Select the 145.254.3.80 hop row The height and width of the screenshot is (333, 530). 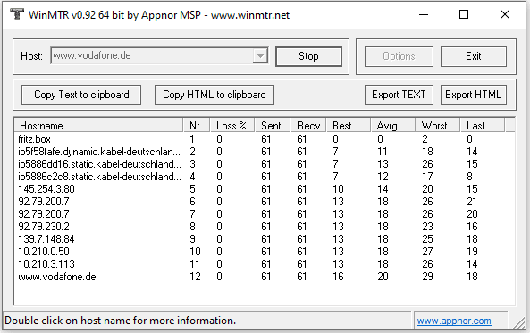[x=265, y=189]
